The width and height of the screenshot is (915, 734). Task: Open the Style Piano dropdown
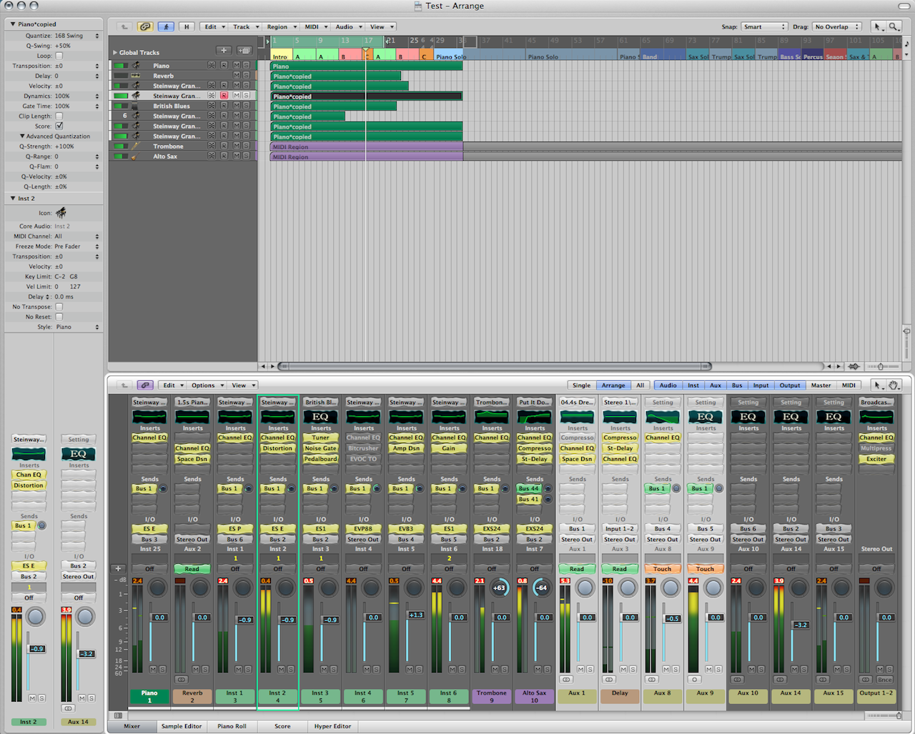(76, 327)
